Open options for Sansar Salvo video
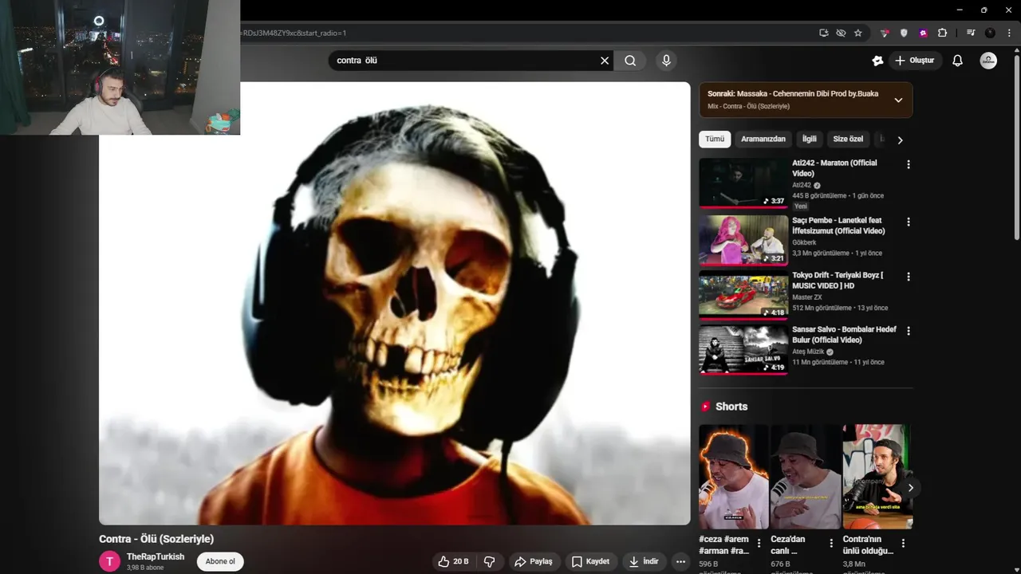This screenshot has width=1021, height=574. 908,331
